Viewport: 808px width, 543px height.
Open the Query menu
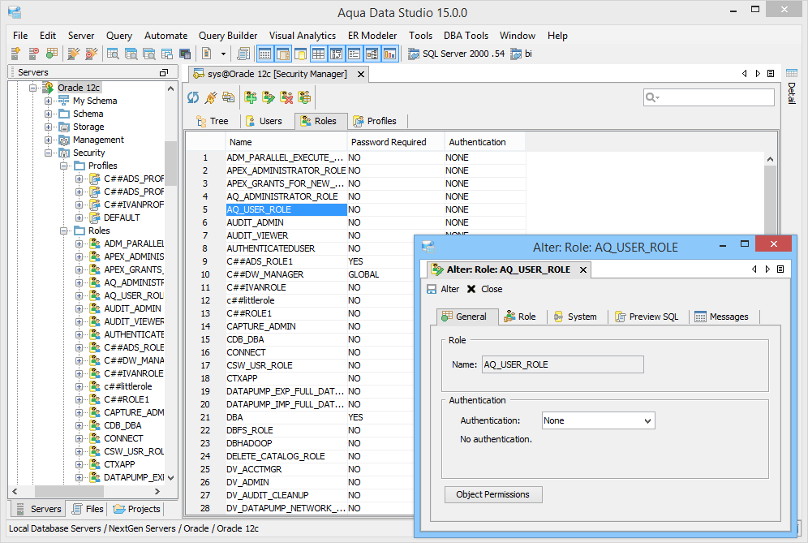119,36
